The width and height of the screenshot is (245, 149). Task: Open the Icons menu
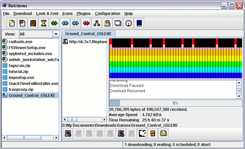point(68,14)
